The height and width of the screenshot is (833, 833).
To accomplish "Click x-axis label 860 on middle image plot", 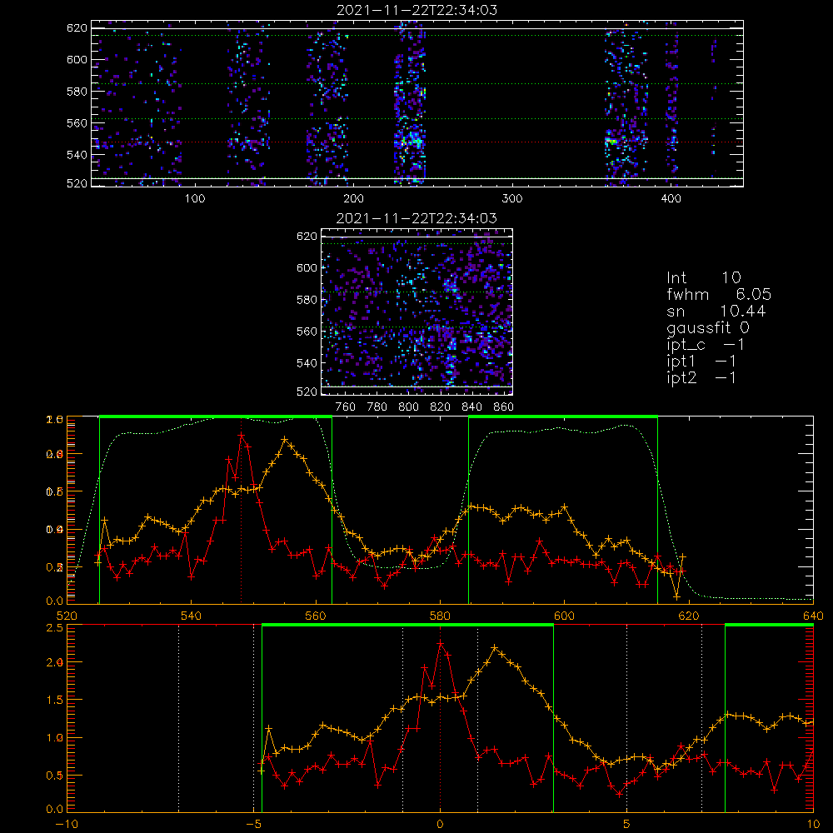I will click(503, 407).
